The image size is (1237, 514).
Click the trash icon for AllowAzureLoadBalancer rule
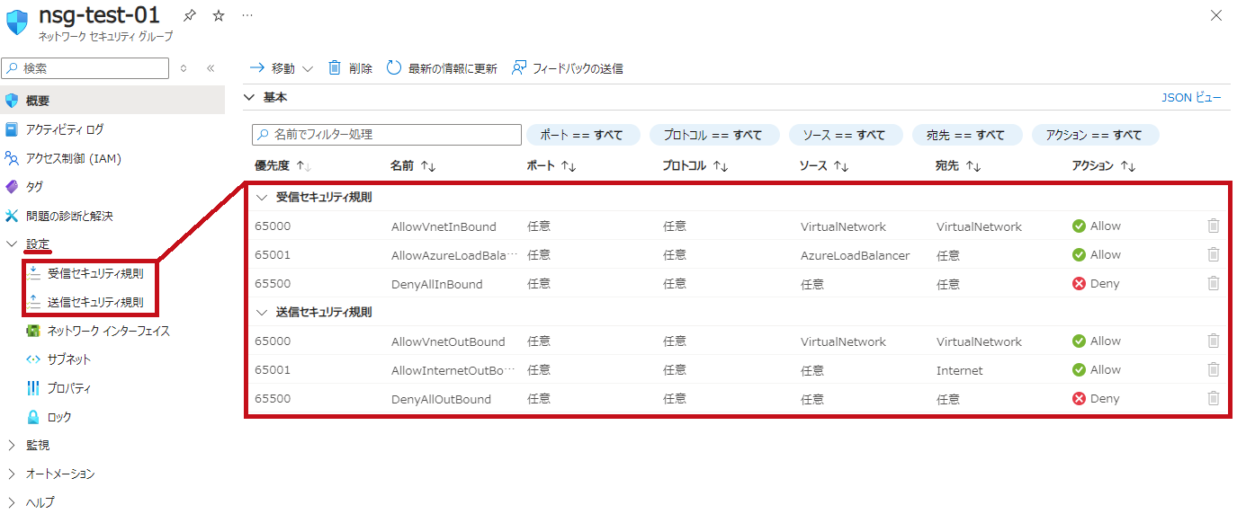coord(1214,254)
